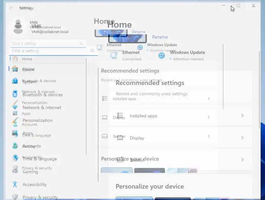Screen dimensions: 265x200
Task: Minimize the Settings window
Action: click(223, 6)
